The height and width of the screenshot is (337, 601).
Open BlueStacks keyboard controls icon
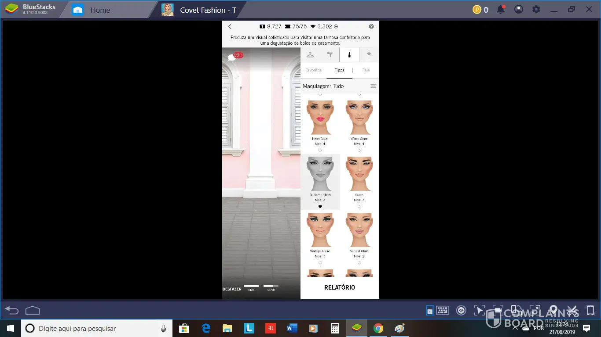coord(443,311)
